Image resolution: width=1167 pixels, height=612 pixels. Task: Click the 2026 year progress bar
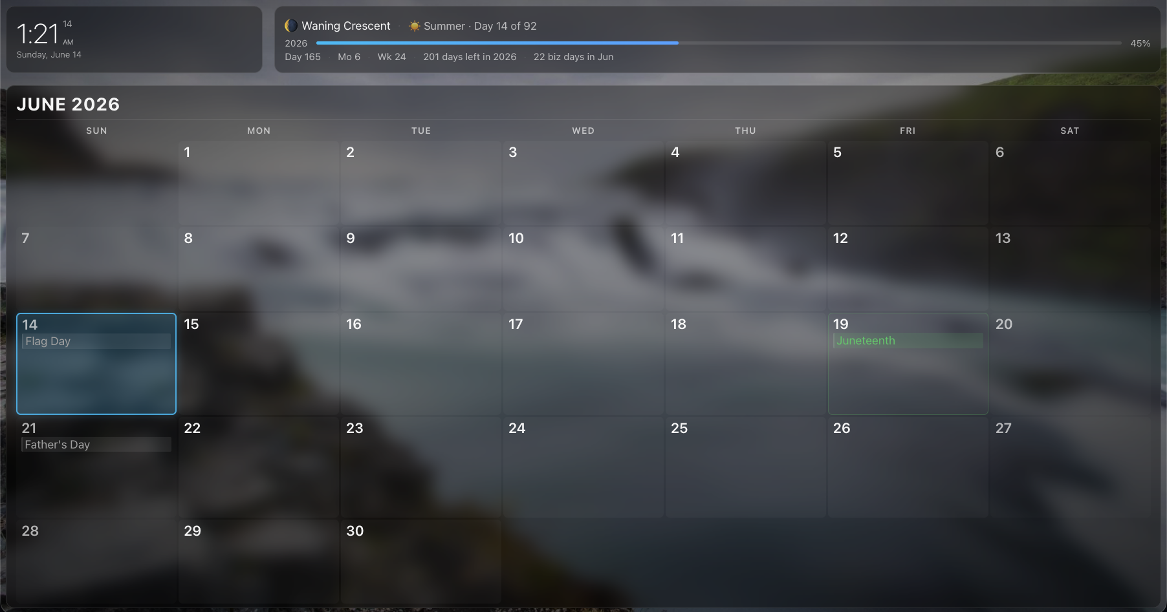pos(719,43)
